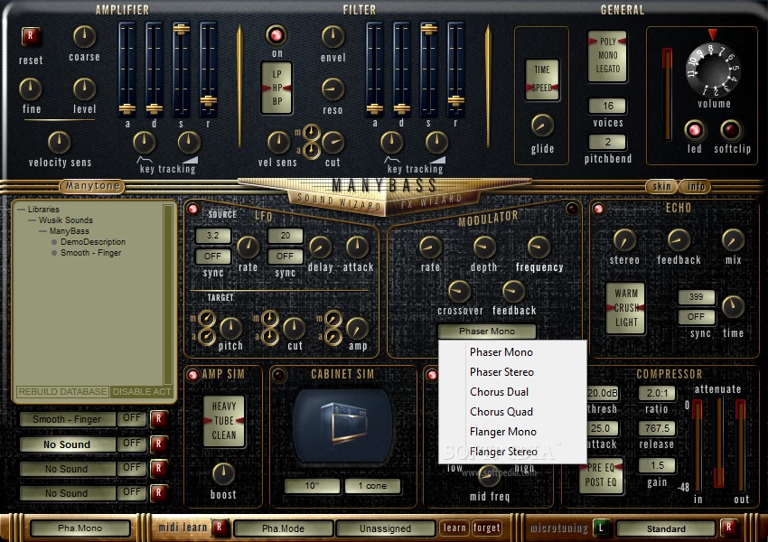Toggle the echo sync OFF button

696,317
